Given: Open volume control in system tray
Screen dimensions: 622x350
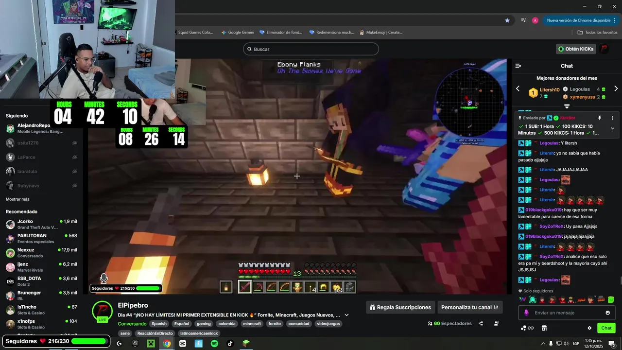Looking at the screenshot, I should click(567, 344).
